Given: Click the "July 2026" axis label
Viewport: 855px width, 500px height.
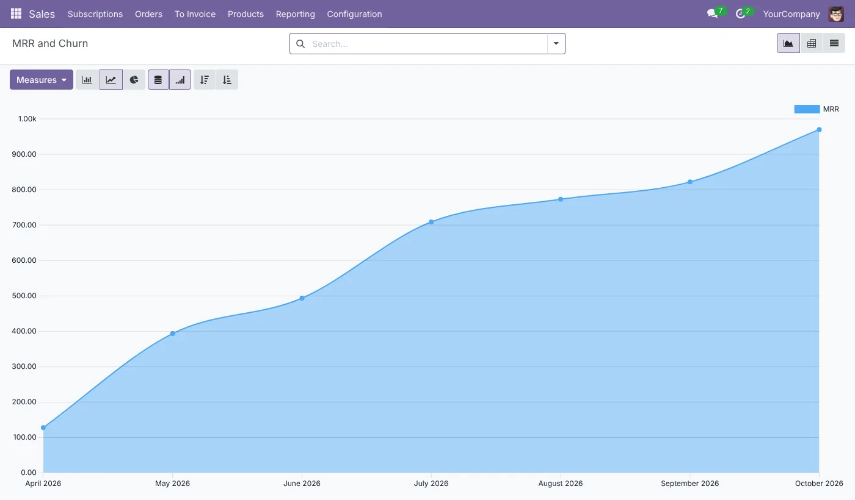Looking at the screenshot, I should 431,484.
